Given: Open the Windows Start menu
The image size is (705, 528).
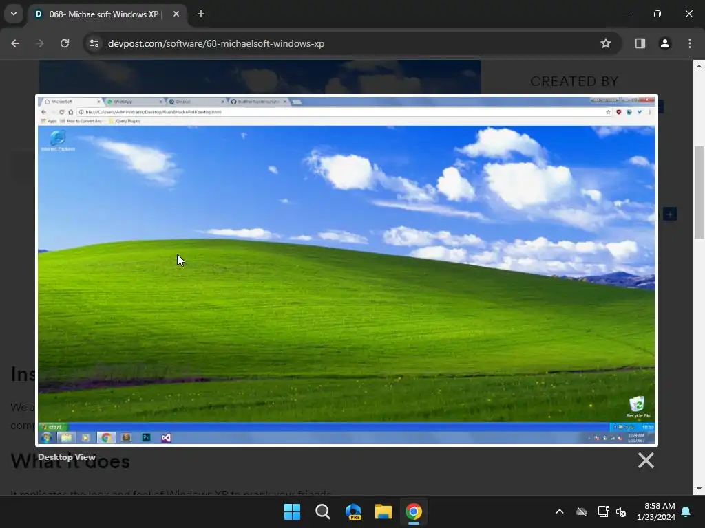Looking at the screenshot, I should [x=292, y=511].
